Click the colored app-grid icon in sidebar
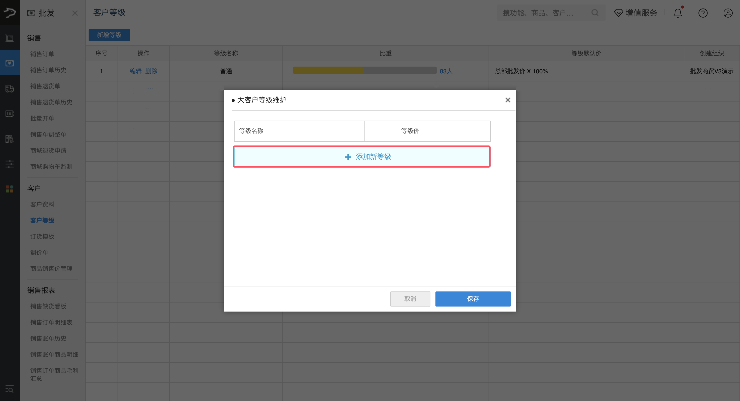This screenshot has height=401, width=740. (x=10, y=189)
